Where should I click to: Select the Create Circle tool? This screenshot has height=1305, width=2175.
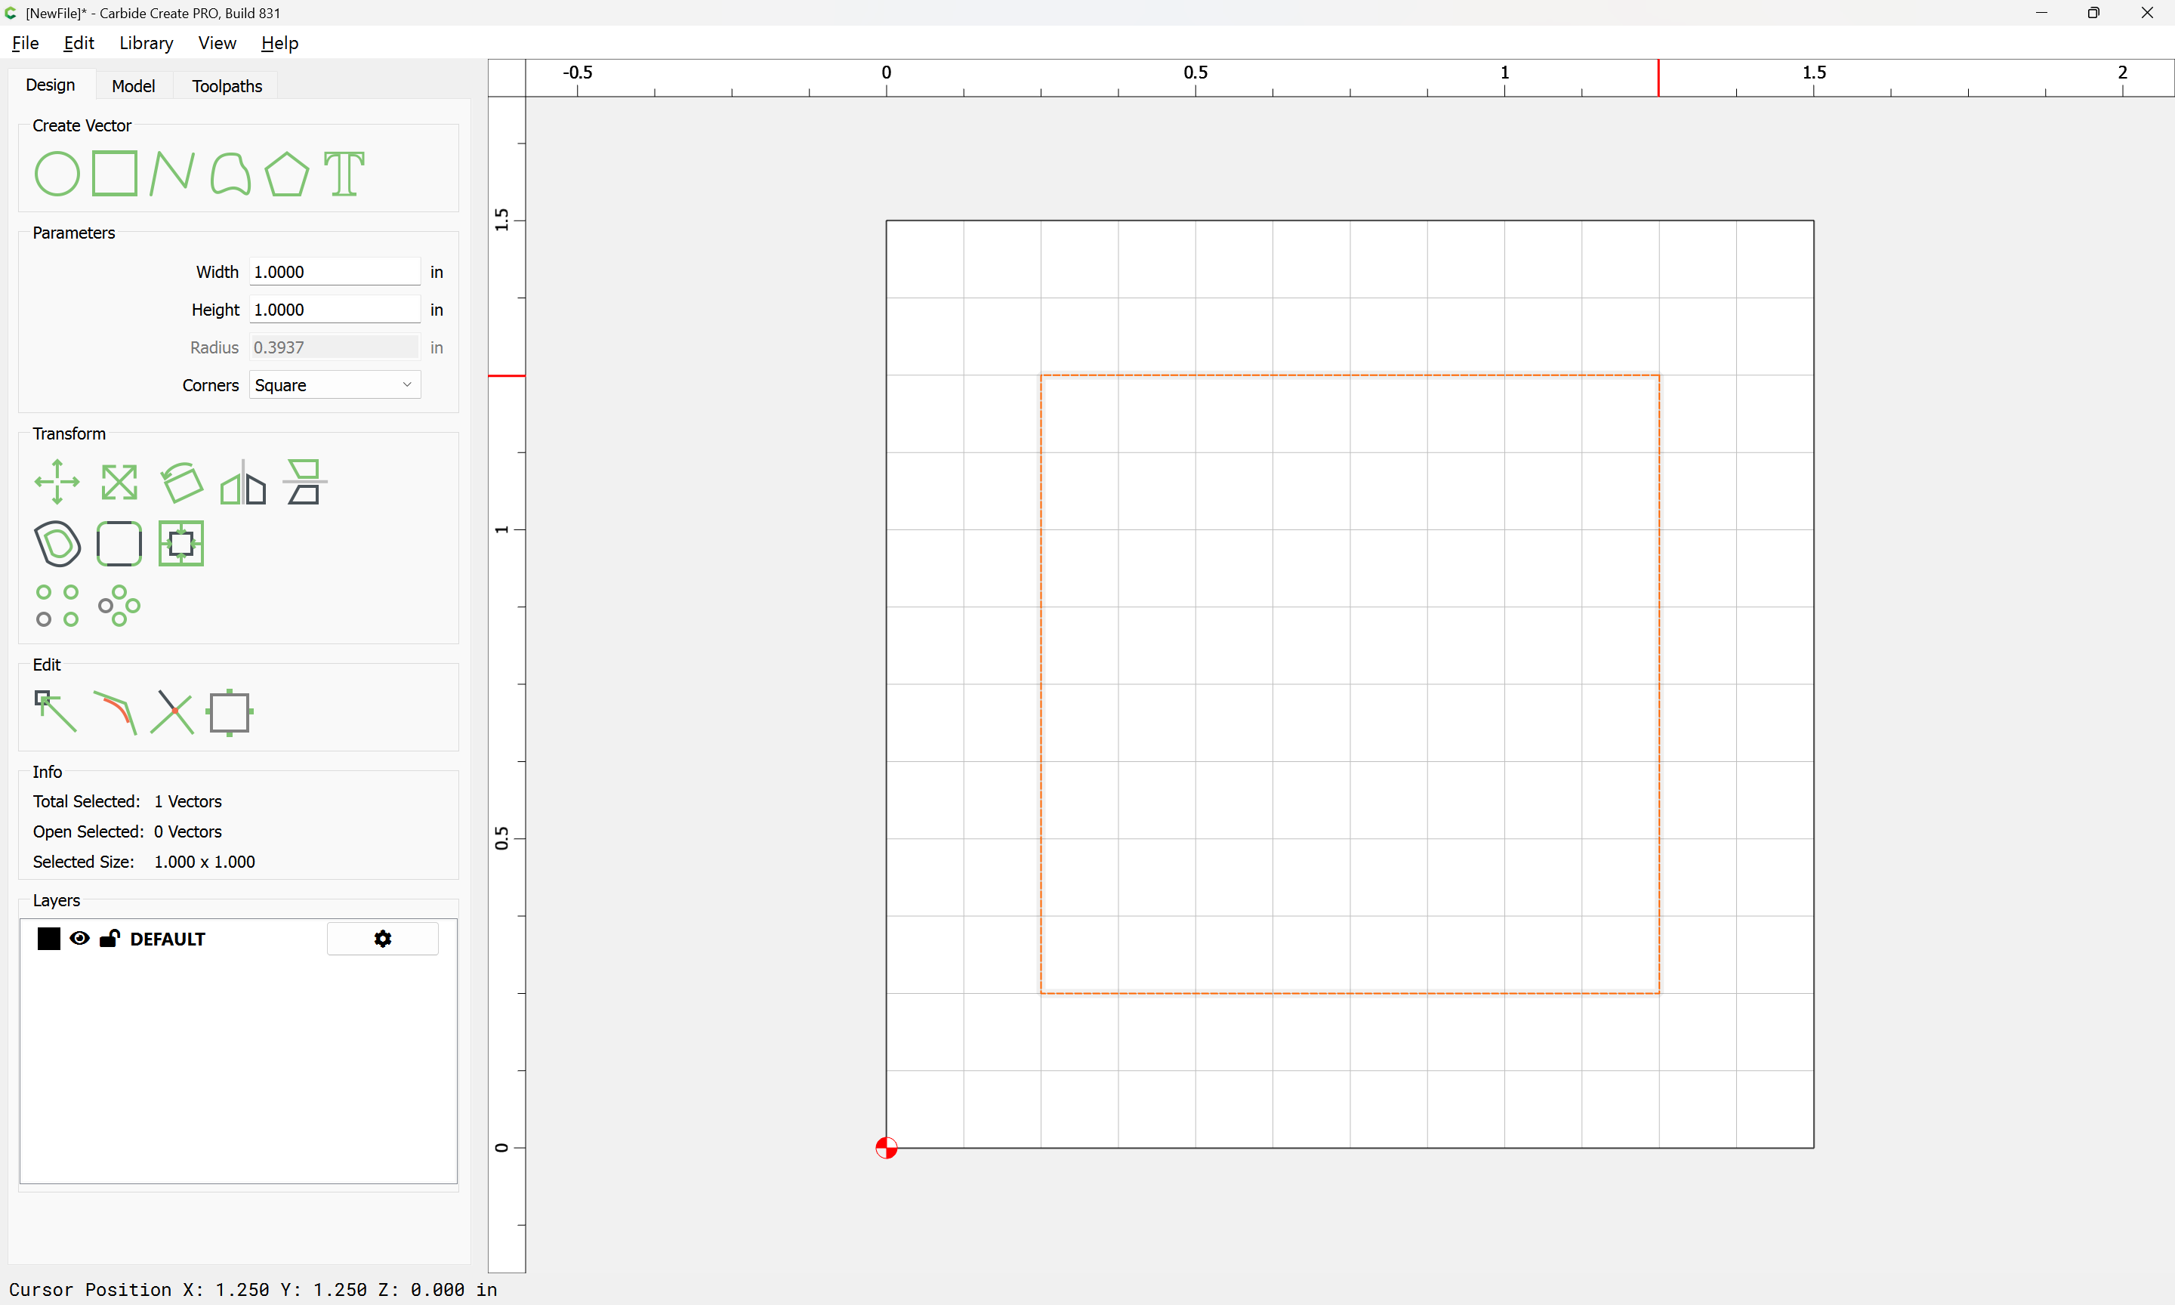tap(57, 173)
